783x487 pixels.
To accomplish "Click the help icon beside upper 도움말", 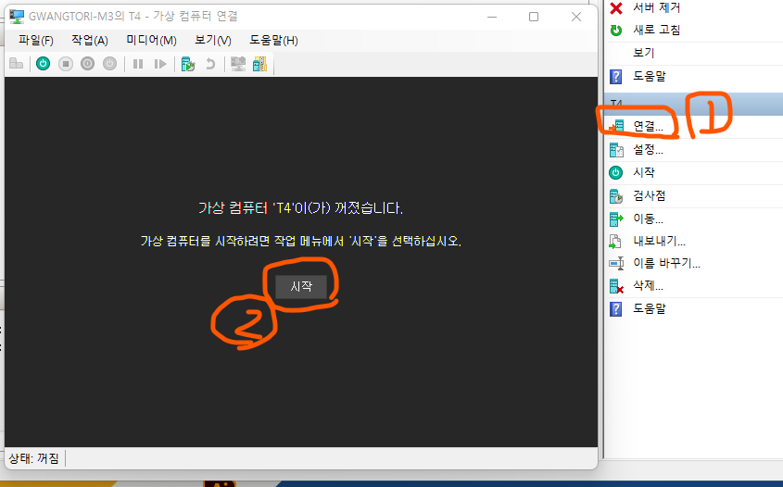I will tap(615, 77).
